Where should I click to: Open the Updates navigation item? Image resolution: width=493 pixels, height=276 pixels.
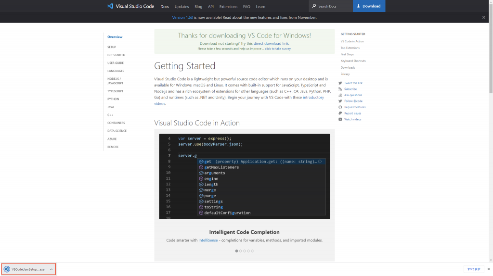tap(182, 6)
